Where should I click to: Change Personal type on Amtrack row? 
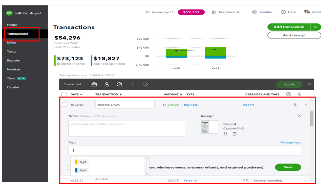coord(190,181)
